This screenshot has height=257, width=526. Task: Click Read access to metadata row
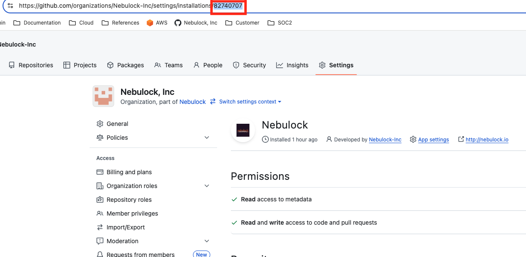point(276,199)
